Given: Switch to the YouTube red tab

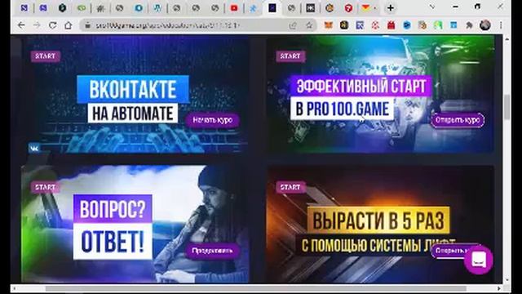Looking at the screenshot, I should pos(234,8).
